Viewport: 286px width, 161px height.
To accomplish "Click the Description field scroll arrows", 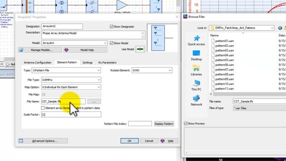I will 143,35.
